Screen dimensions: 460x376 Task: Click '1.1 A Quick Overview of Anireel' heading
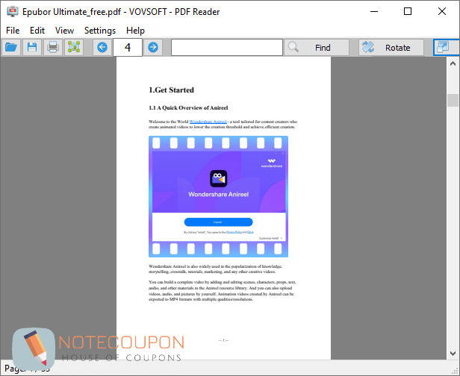click(x=188, y=108)
